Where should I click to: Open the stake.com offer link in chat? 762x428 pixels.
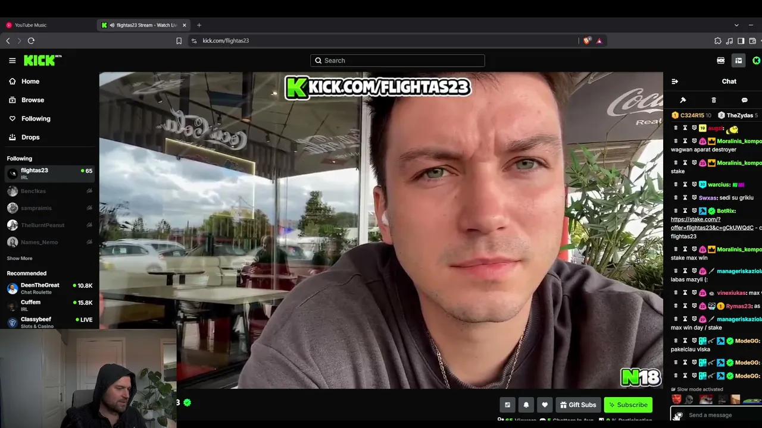tap(712, 224)
